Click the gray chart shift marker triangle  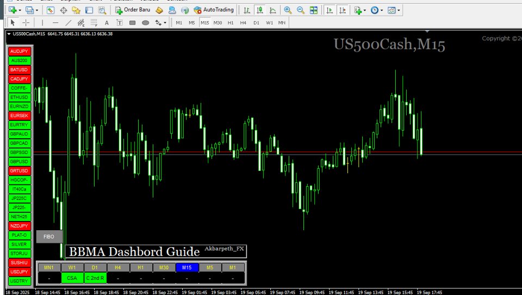point(427,32)
